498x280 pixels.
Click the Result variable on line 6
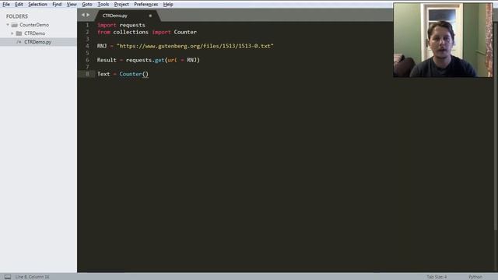pos(107,60)
